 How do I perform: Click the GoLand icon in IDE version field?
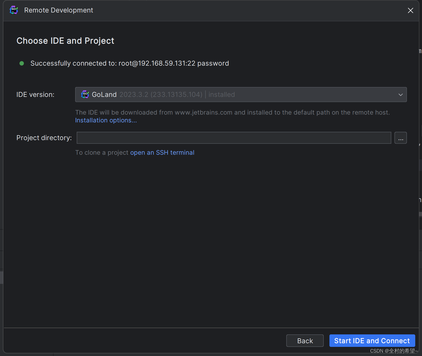(x=85, y=94)
